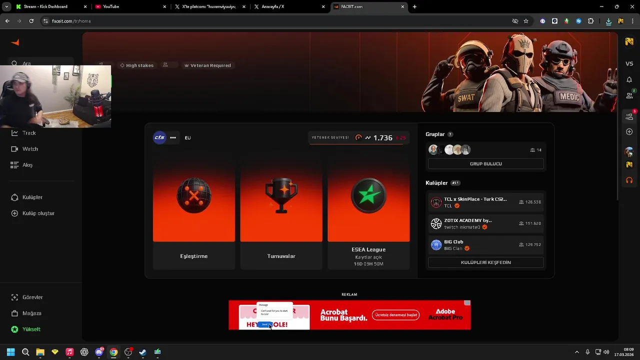Open Discord from the taskbar
The image size is (640, 360).
coord(99,352)
